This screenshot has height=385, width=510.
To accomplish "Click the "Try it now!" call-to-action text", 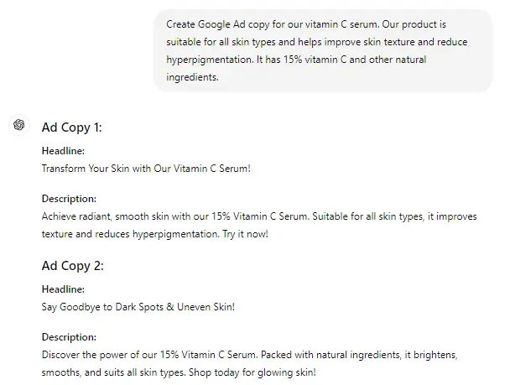I will pos(248,234).
